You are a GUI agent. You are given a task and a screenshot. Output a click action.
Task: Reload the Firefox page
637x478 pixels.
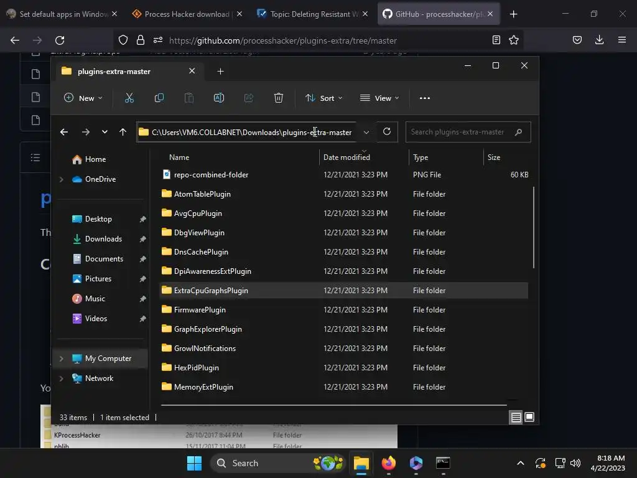60,40
